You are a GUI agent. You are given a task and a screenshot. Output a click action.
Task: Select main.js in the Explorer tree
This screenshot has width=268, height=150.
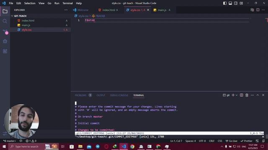(x=41, y=25)
